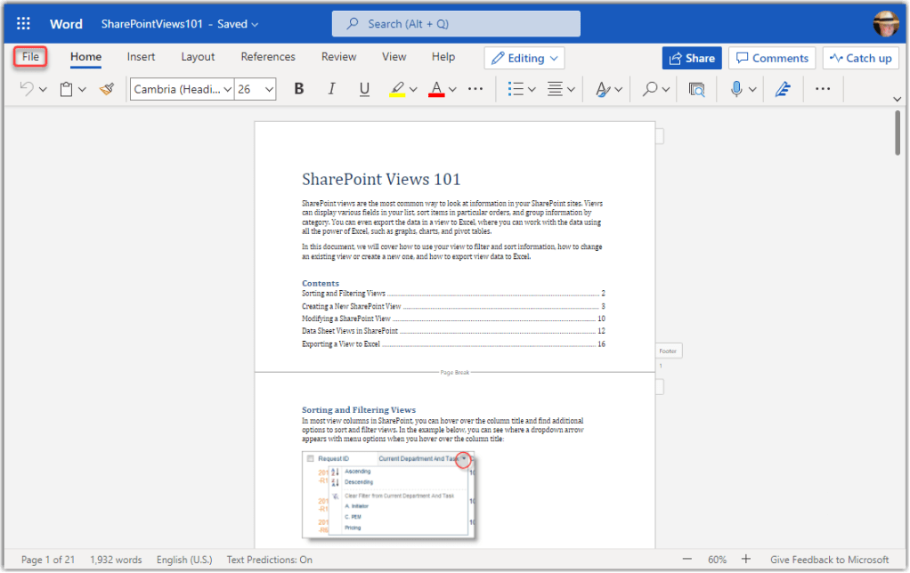The width and height of the screenshot is (910, 573).
Task: Click the Find magnifier icon in ribbon
Action: click(650, 89)
